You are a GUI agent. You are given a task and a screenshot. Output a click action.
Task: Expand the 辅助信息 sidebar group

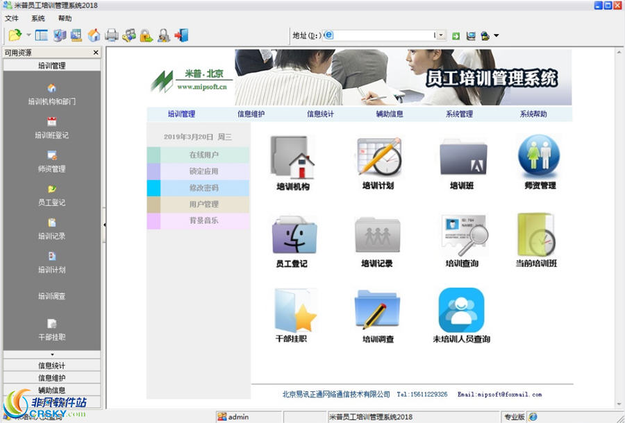52,390
